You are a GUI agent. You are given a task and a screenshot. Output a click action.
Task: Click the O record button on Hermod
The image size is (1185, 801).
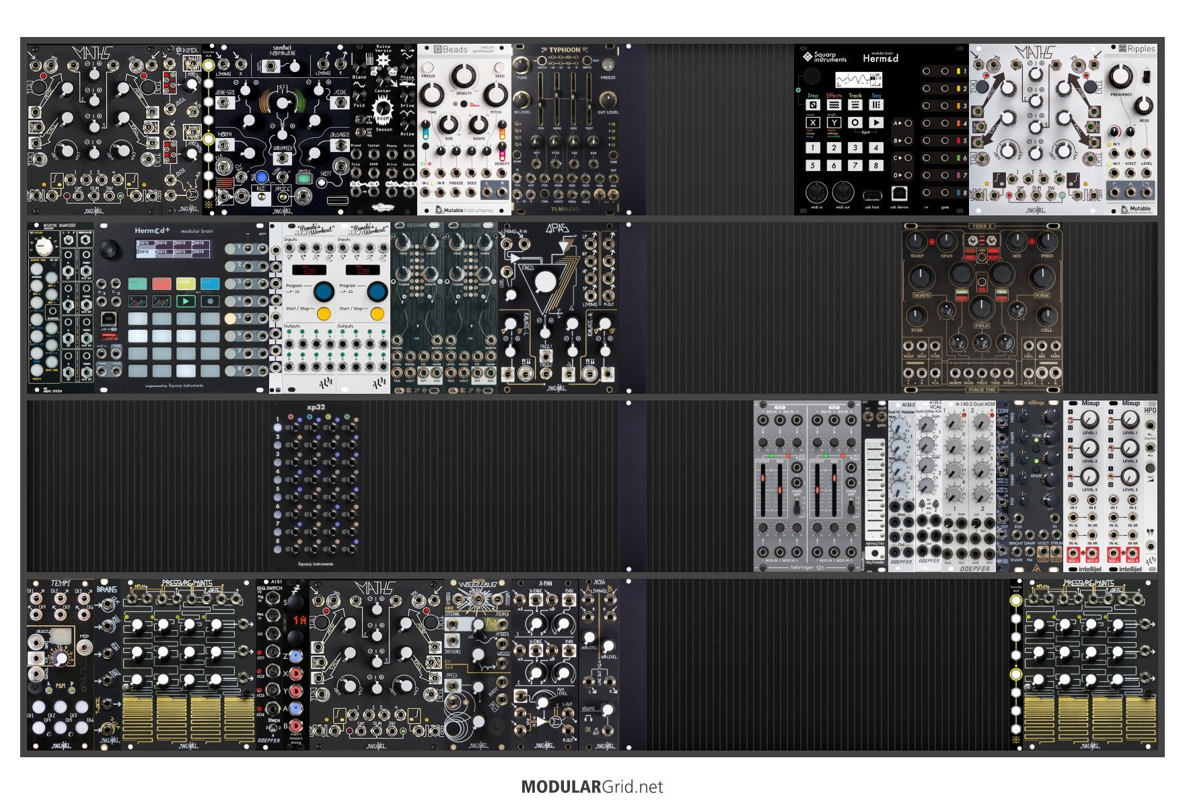tap(855, 123)
